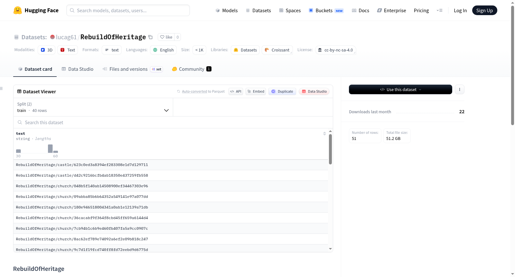Select row church/36cacabf9f364f8cbd45ff659a6144d4
Screen dimensions: 515x277
tap(171, 218)
